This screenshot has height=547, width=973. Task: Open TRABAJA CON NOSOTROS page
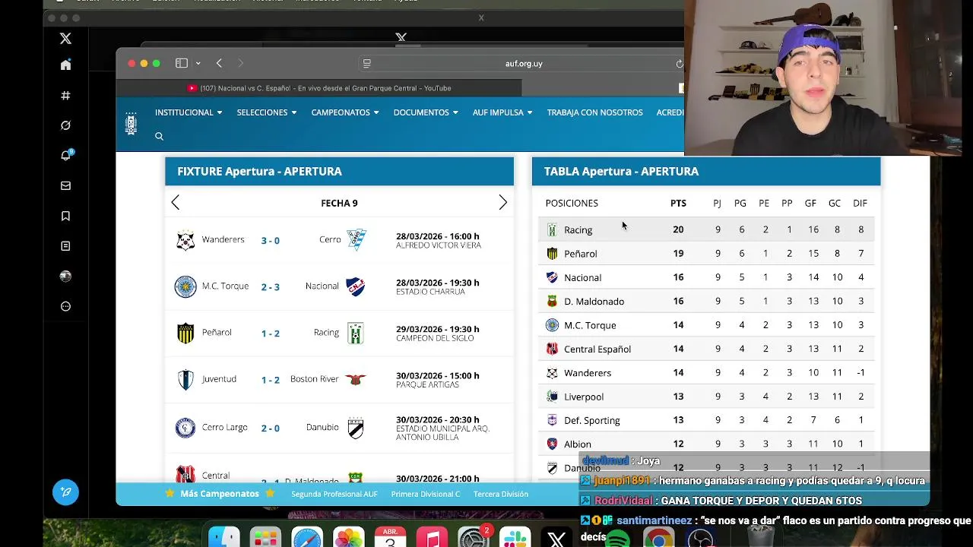tap(594, 112)
